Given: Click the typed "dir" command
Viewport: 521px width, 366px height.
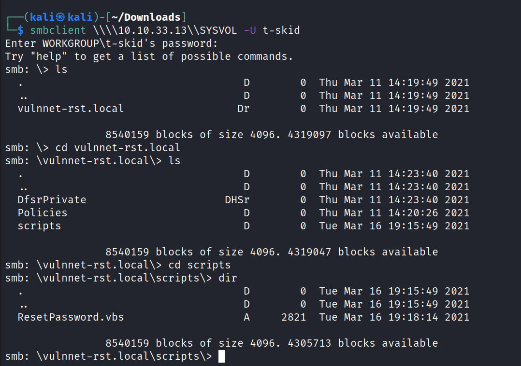Looking at the screenshot, I should coord(228,278).
